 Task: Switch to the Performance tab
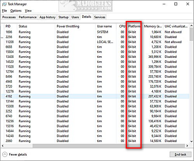28,17
